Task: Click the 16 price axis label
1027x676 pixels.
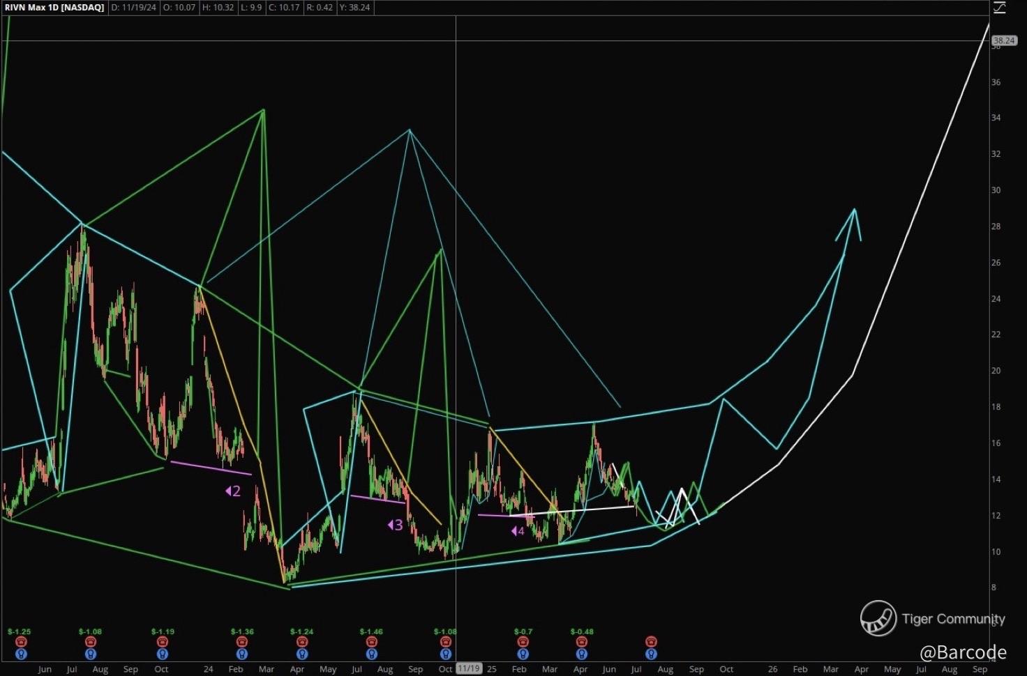Action: [996, 443]
